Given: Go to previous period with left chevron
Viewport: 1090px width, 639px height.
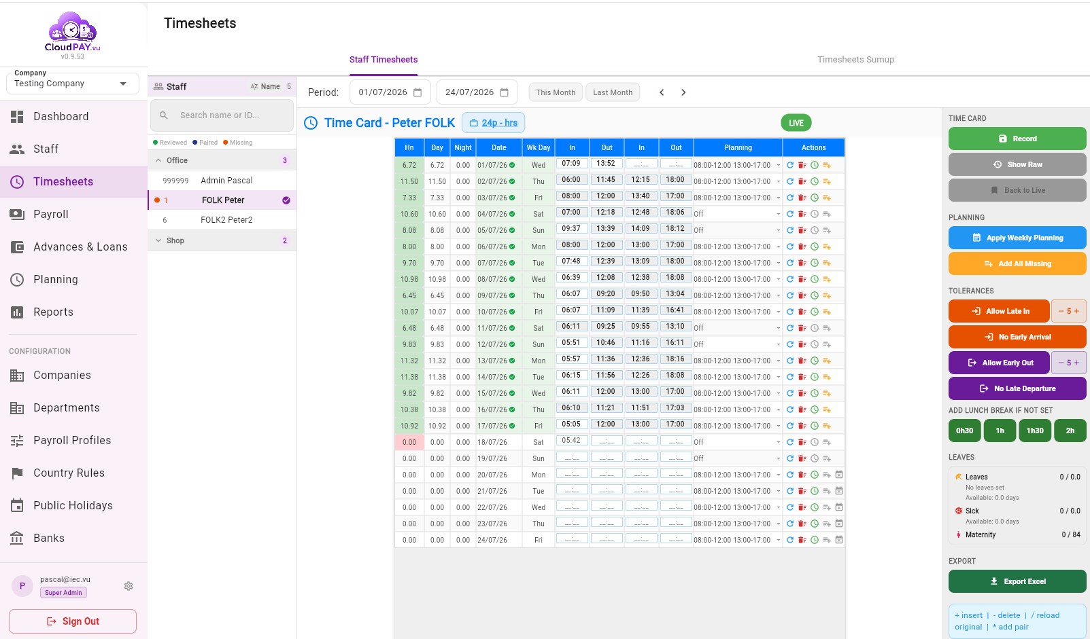Looking at the screenshot, I should 662,92.
